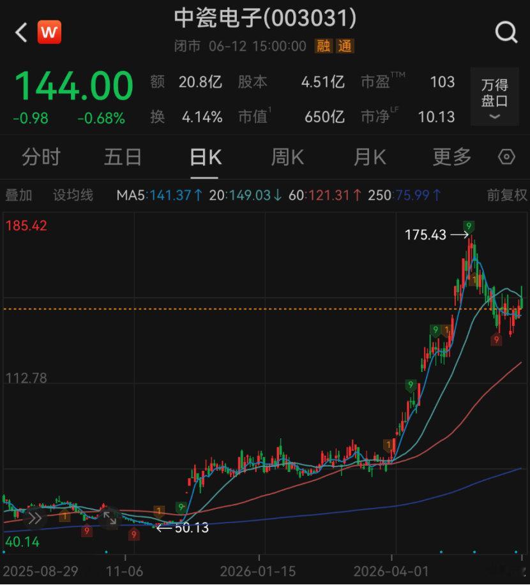Tap the orange 1 marker near April start
The width and height of the screenshot is (530, 585).
pyautogui.click(x=388, y=445)
